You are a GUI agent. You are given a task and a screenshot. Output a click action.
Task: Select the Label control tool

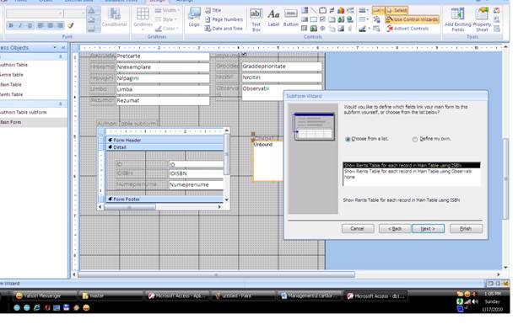273,19
